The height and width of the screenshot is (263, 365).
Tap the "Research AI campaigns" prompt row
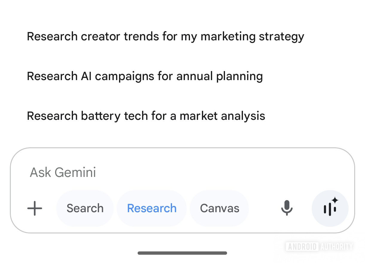pyautogui.click(x=145, y=76)
